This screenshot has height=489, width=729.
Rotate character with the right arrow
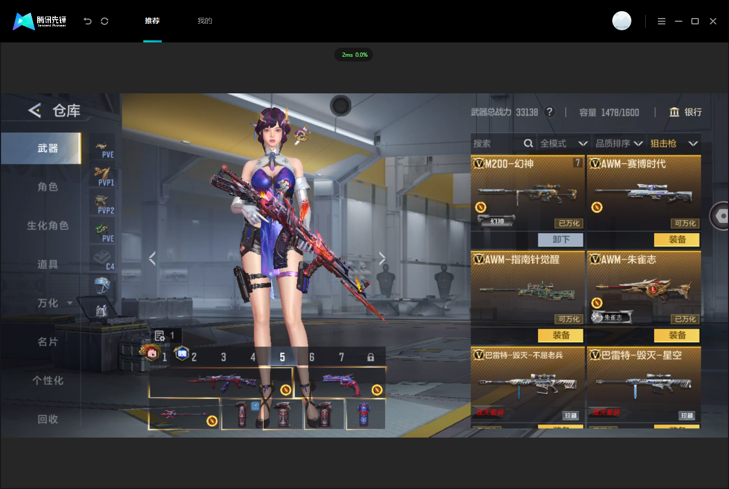382,258
